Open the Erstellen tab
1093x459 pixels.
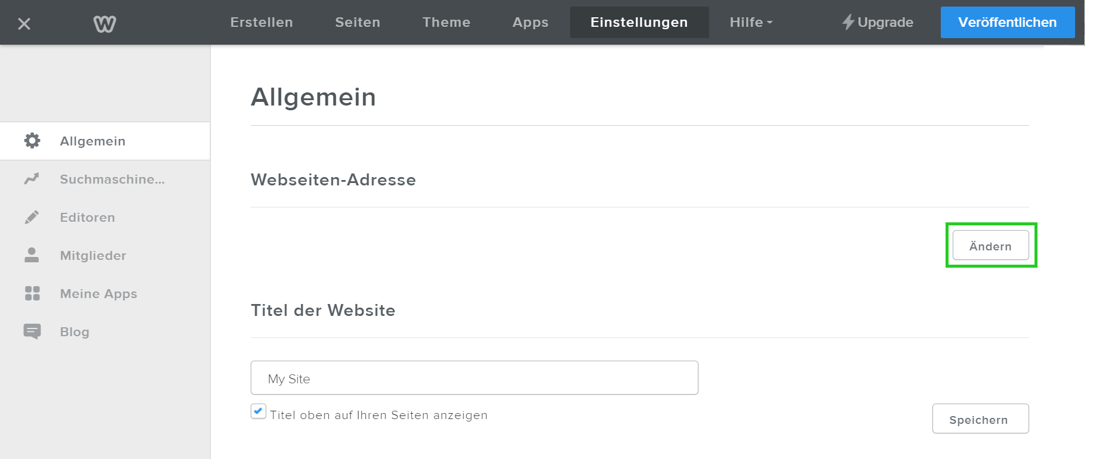261,22
